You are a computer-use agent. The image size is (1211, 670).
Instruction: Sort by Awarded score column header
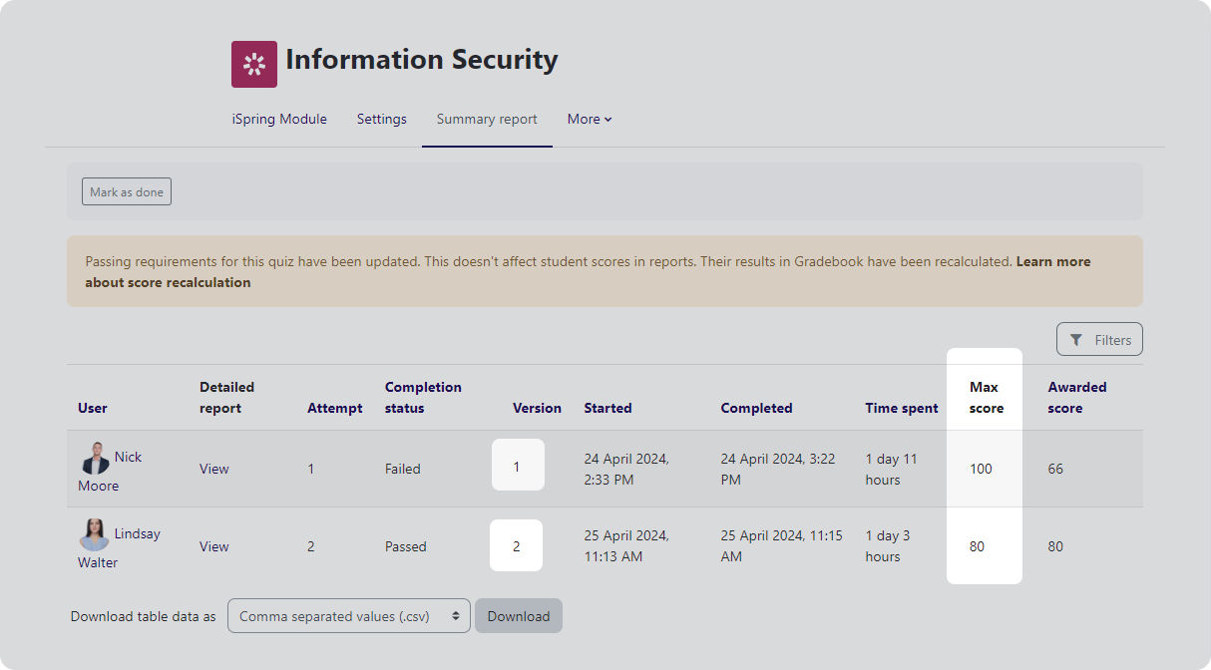[x=1076, y=397]
